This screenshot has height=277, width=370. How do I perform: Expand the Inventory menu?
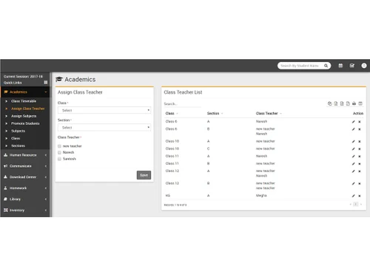(24, 210)
